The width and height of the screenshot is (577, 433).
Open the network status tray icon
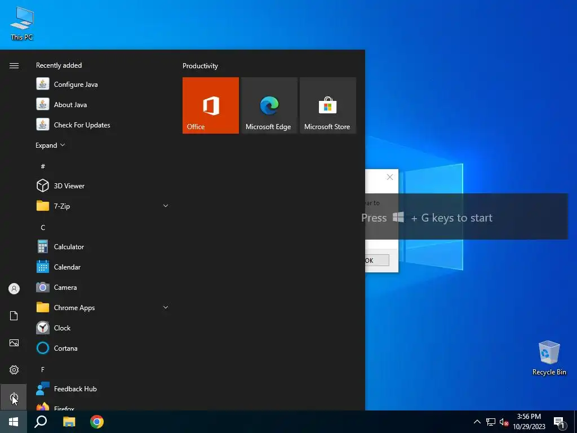[491, 422]
